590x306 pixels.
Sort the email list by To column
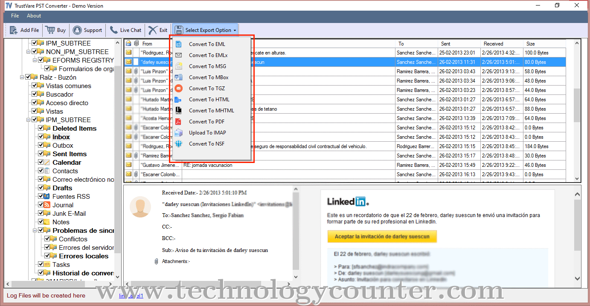(x=417, y=43)
